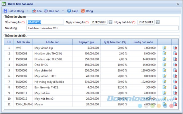The image size is (183, 114).
Task: Open the Ngày tính HM calendar picker
Action: click(158, 22)
